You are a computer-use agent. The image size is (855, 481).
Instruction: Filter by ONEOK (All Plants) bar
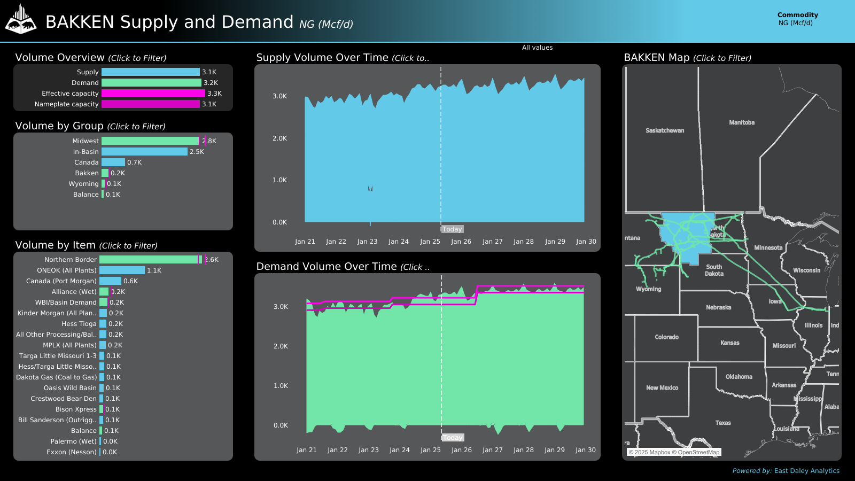(122, 270)
